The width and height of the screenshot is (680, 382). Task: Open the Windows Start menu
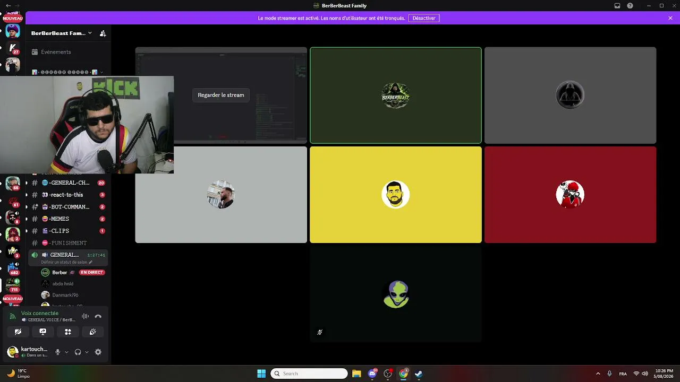(261, 374)
